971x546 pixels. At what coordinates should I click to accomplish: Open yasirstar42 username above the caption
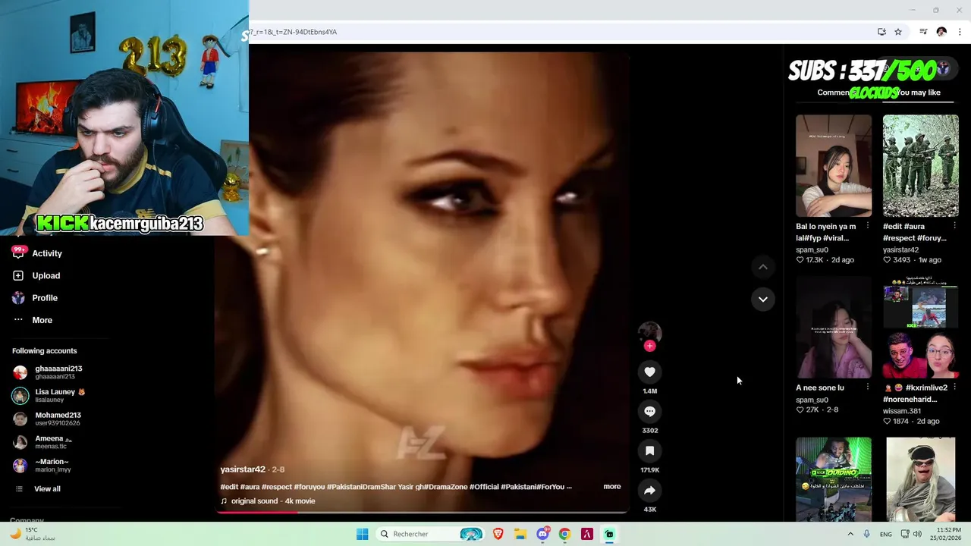pyautogui.click(x=243, y=469)
